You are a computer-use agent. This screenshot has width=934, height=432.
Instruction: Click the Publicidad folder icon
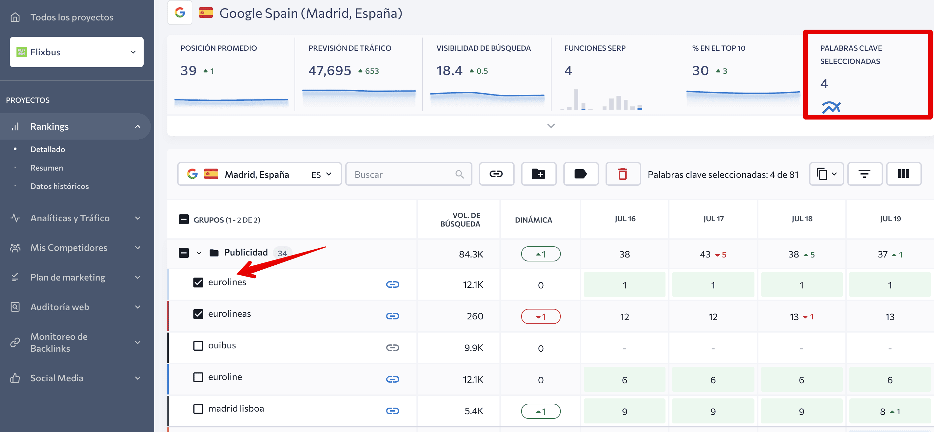click(x=214, y=253)
